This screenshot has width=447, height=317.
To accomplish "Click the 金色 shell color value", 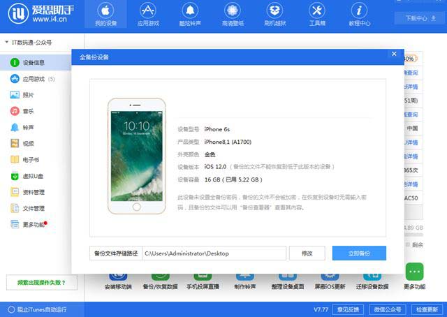I will [210, 154].
